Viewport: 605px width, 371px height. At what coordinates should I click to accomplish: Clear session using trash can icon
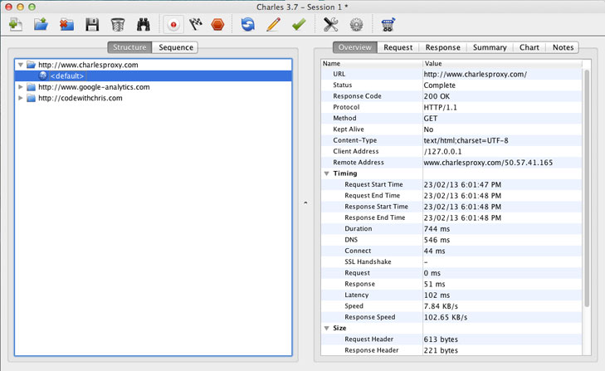[x=118, y=25]
